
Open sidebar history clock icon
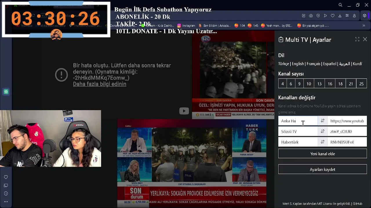6,194
